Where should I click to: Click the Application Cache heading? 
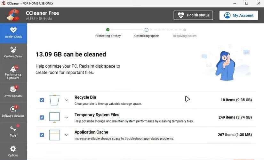click(x=91, y=132)
